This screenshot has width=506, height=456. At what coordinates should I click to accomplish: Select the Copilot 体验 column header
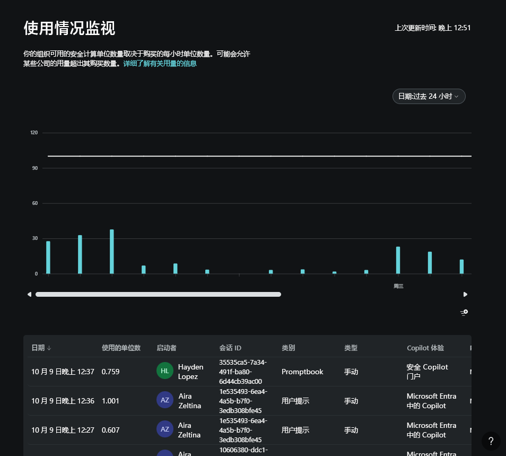pyautogui.click(x=425, y=348)
